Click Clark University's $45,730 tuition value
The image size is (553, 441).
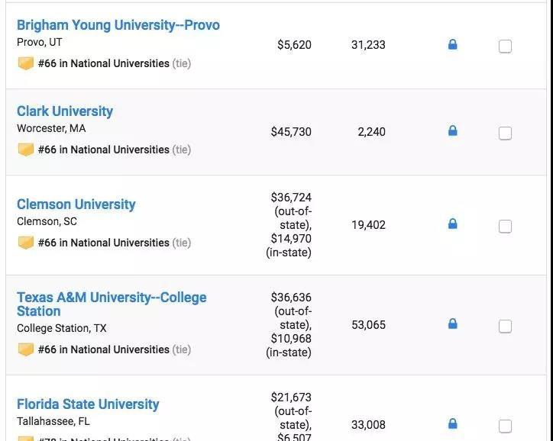pyautogui.click(x=291, y=132)
